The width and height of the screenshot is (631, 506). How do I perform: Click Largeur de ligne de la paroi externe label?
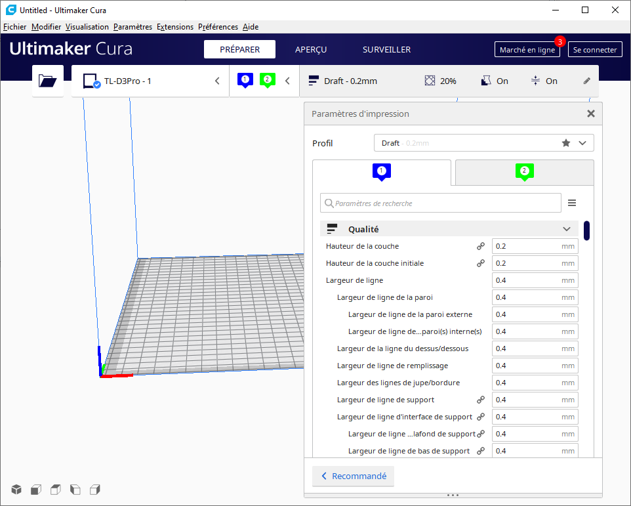(x=410, y=314)
